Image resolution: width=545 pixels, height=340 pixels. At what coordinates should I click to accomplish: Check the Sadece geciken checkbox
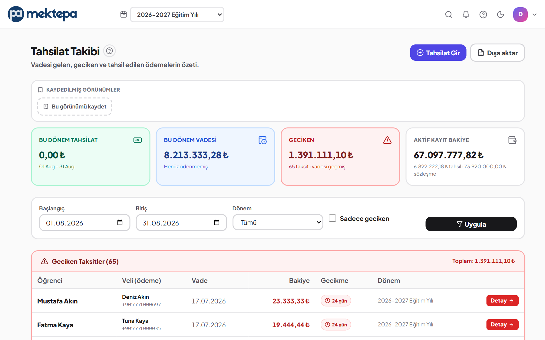point(332,218)
